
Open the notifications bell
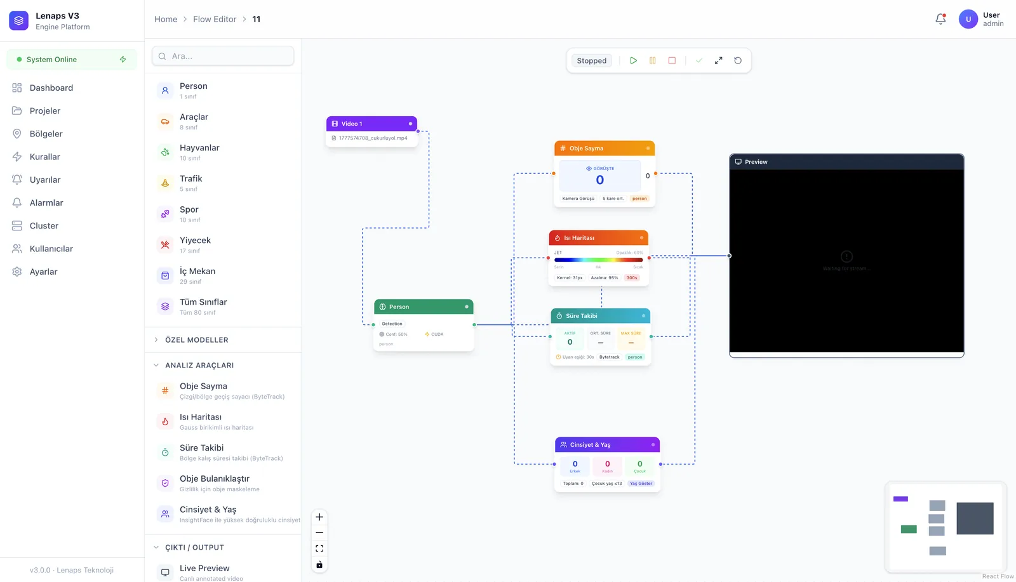[x=940, y=19]
